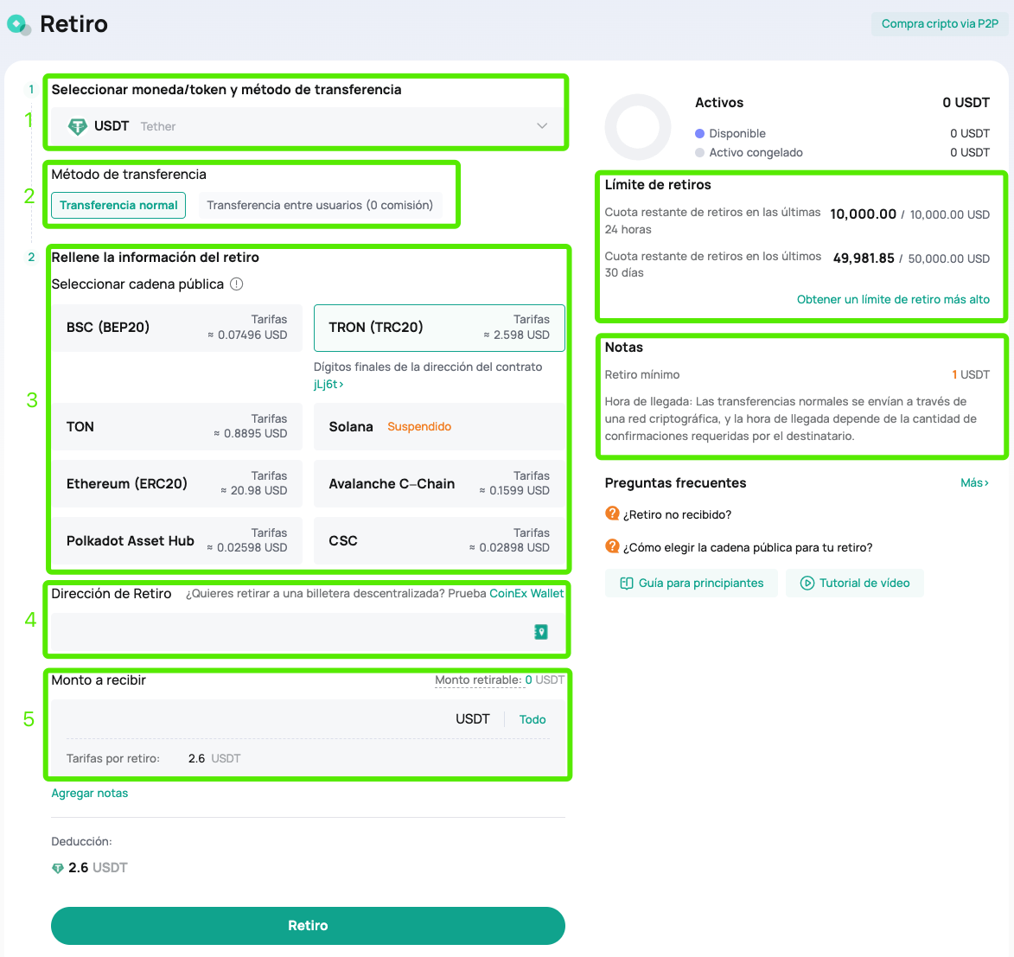Click the Compra cripto via P2P button
1014x957 pixels.
(x=940, y=24)
